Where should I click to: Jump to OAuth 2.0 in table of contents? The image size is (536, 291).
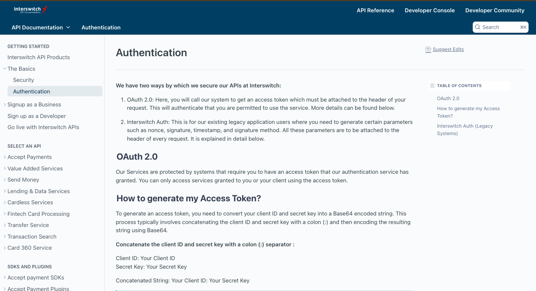click(448, 99)
